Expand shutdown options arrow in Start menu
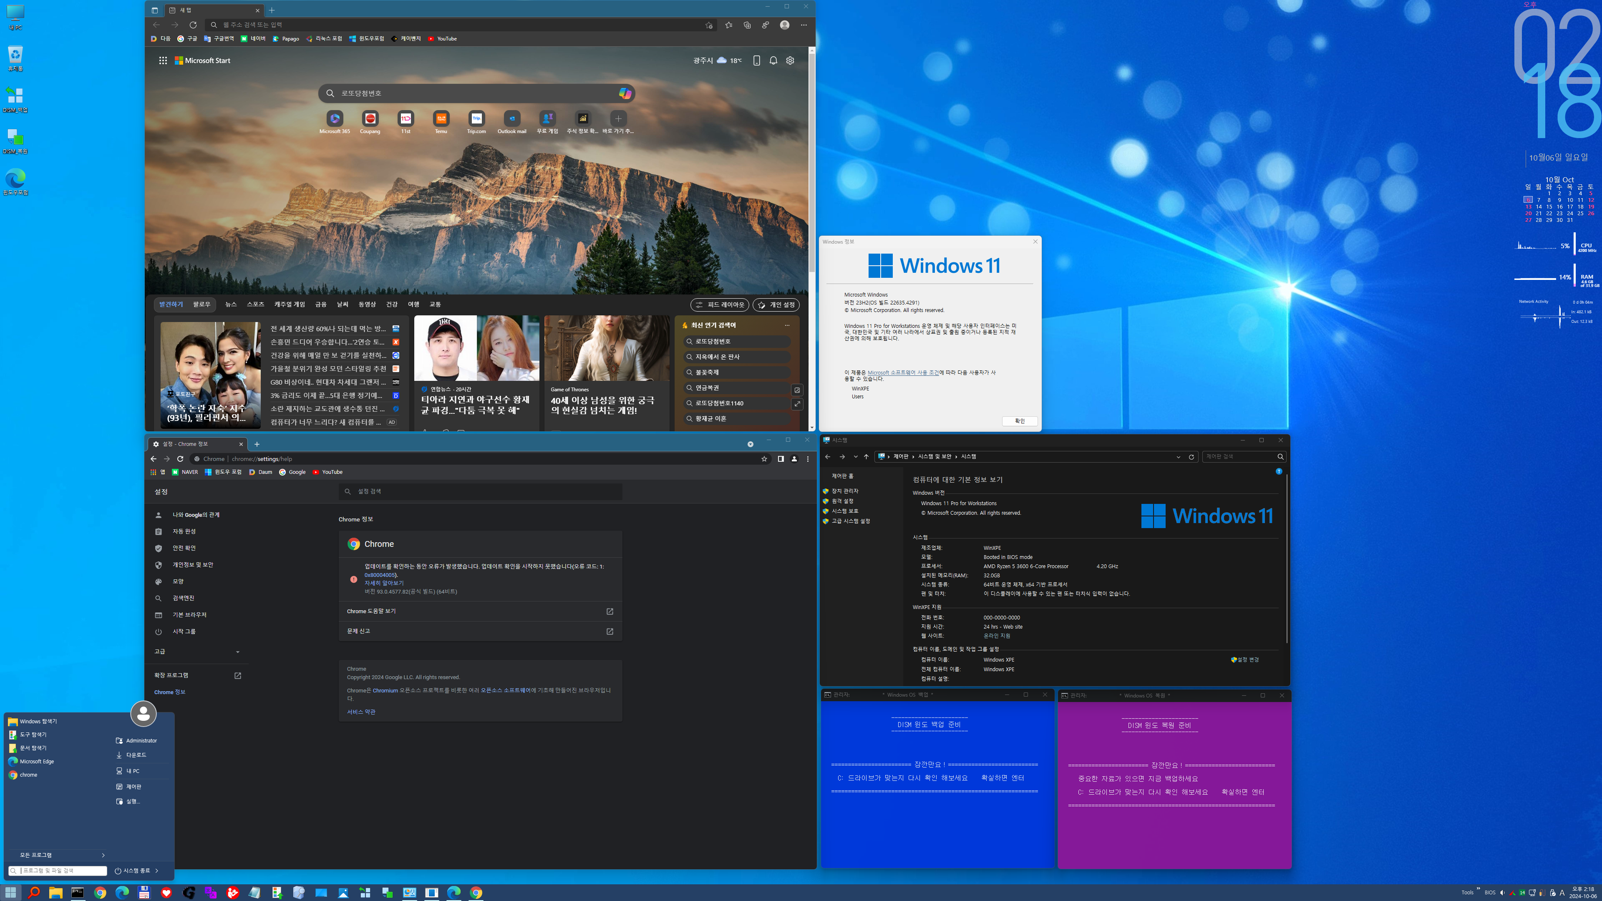Viewport: 1602px width, 901px height. point(157,871)
